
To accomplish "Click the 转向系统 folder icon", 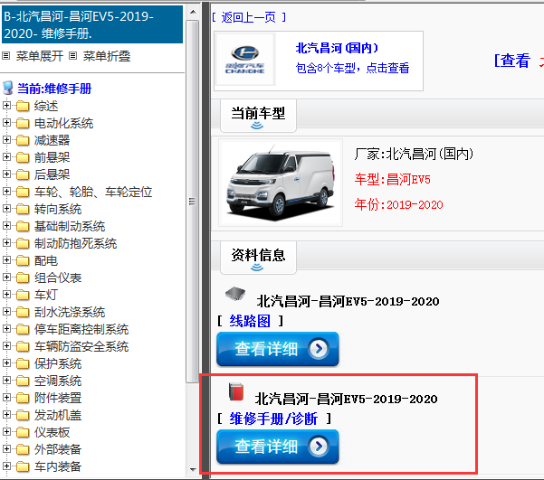I will [23, 209].
